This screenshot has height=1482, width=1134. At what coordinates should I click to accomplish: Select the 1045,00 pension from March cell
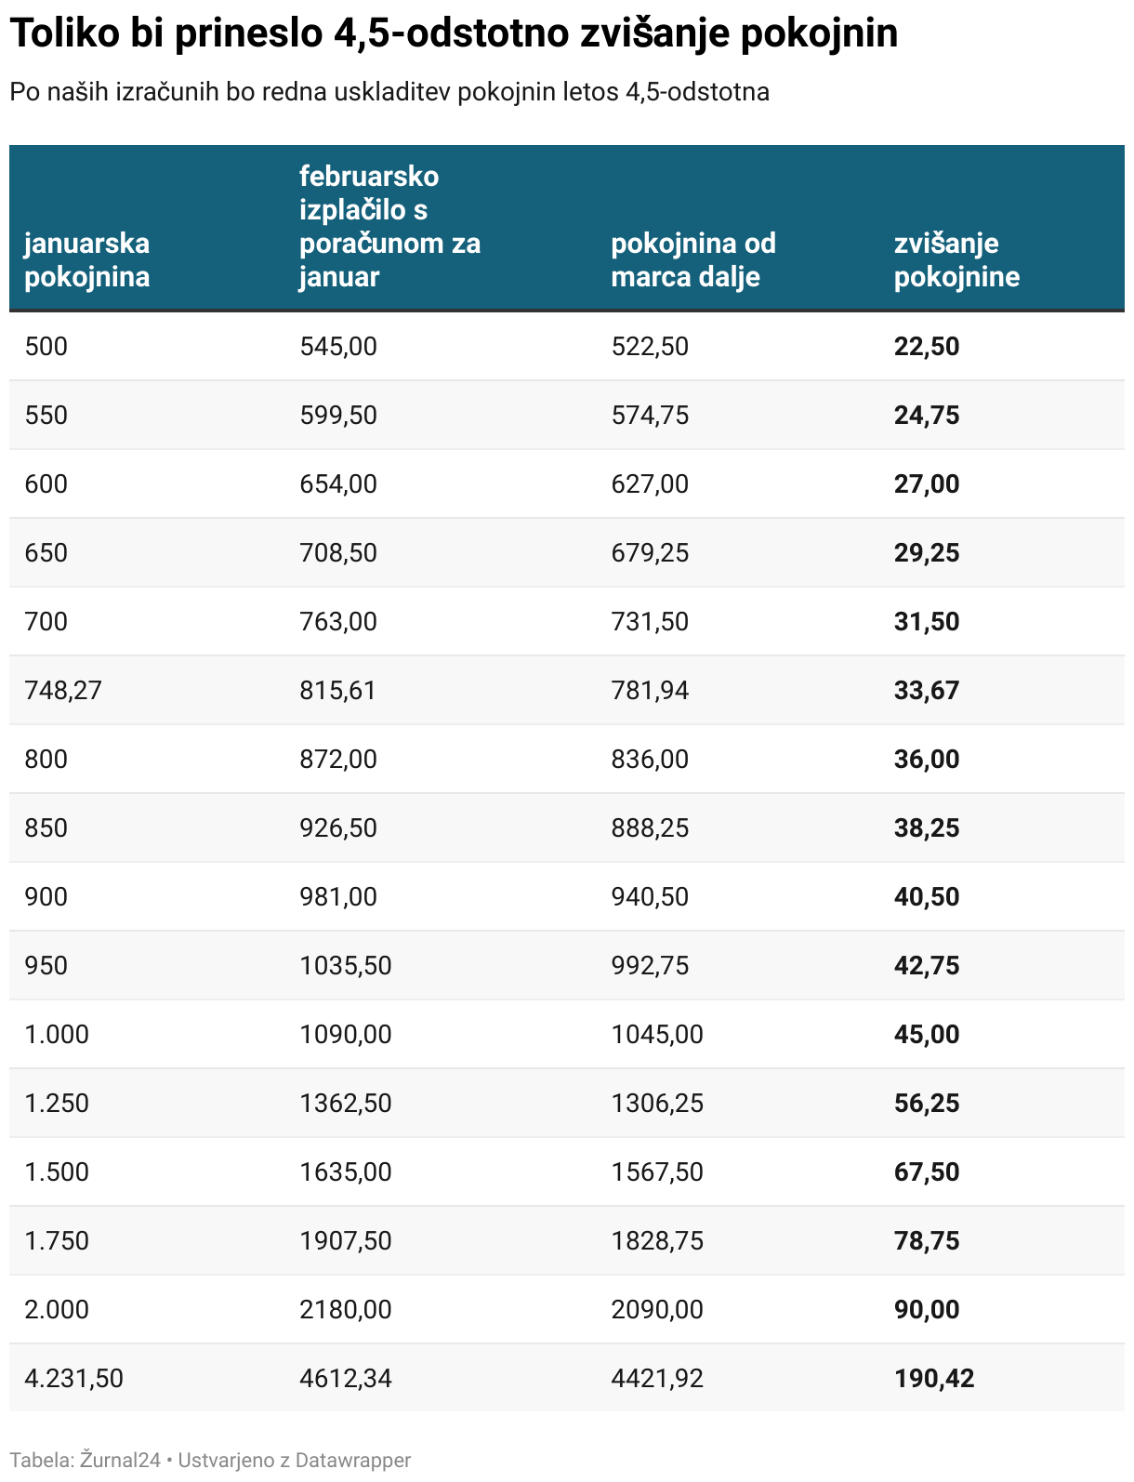click(657, 1034)
